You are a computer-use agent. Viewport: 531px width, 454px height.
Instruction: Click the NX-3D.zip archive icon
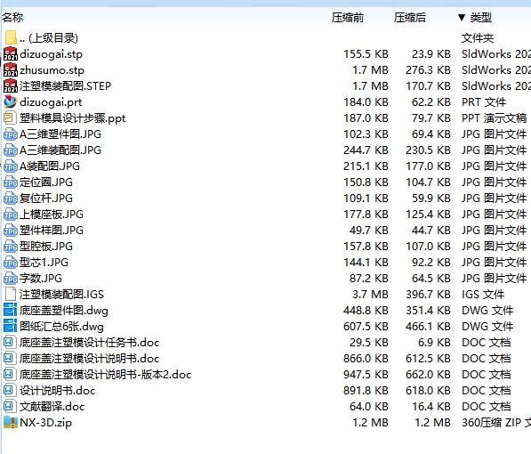11,422
